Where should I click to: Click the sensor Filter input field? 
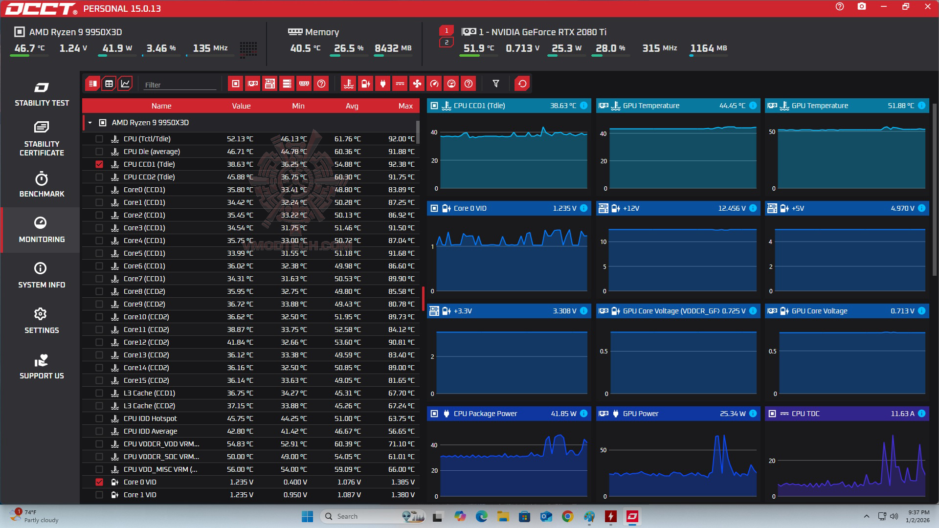(179, 85)
